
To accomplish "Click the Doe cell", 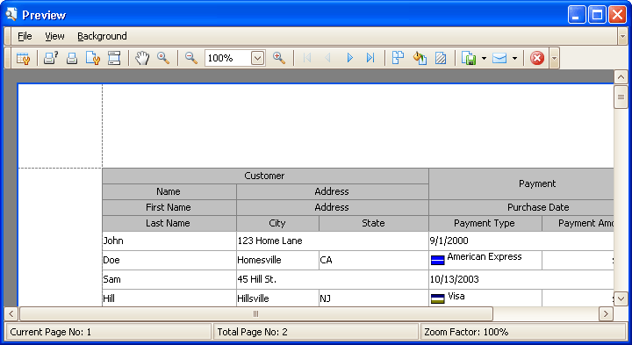I will click(x=169, y=260).
